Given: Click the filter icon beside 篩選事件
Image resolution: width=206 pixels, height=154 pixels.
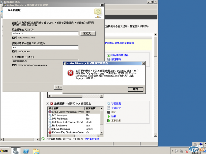Looking at the screenshot, I should coord(109,59).
